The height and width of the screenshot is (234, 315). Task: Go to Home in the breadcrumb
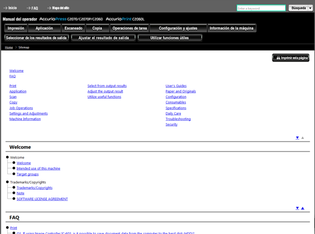tap(9, 48)
